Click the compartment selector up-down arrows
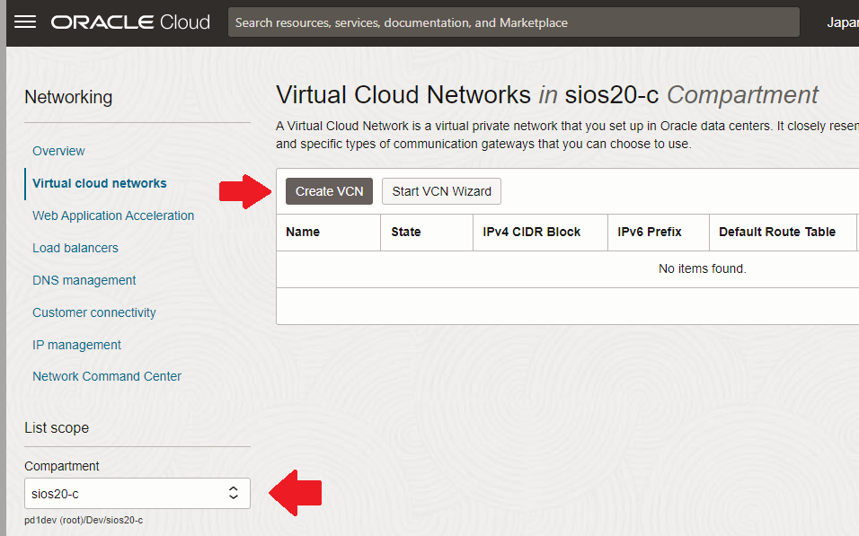The height and width of the screenshot is (536, 859). click(234, 493)
